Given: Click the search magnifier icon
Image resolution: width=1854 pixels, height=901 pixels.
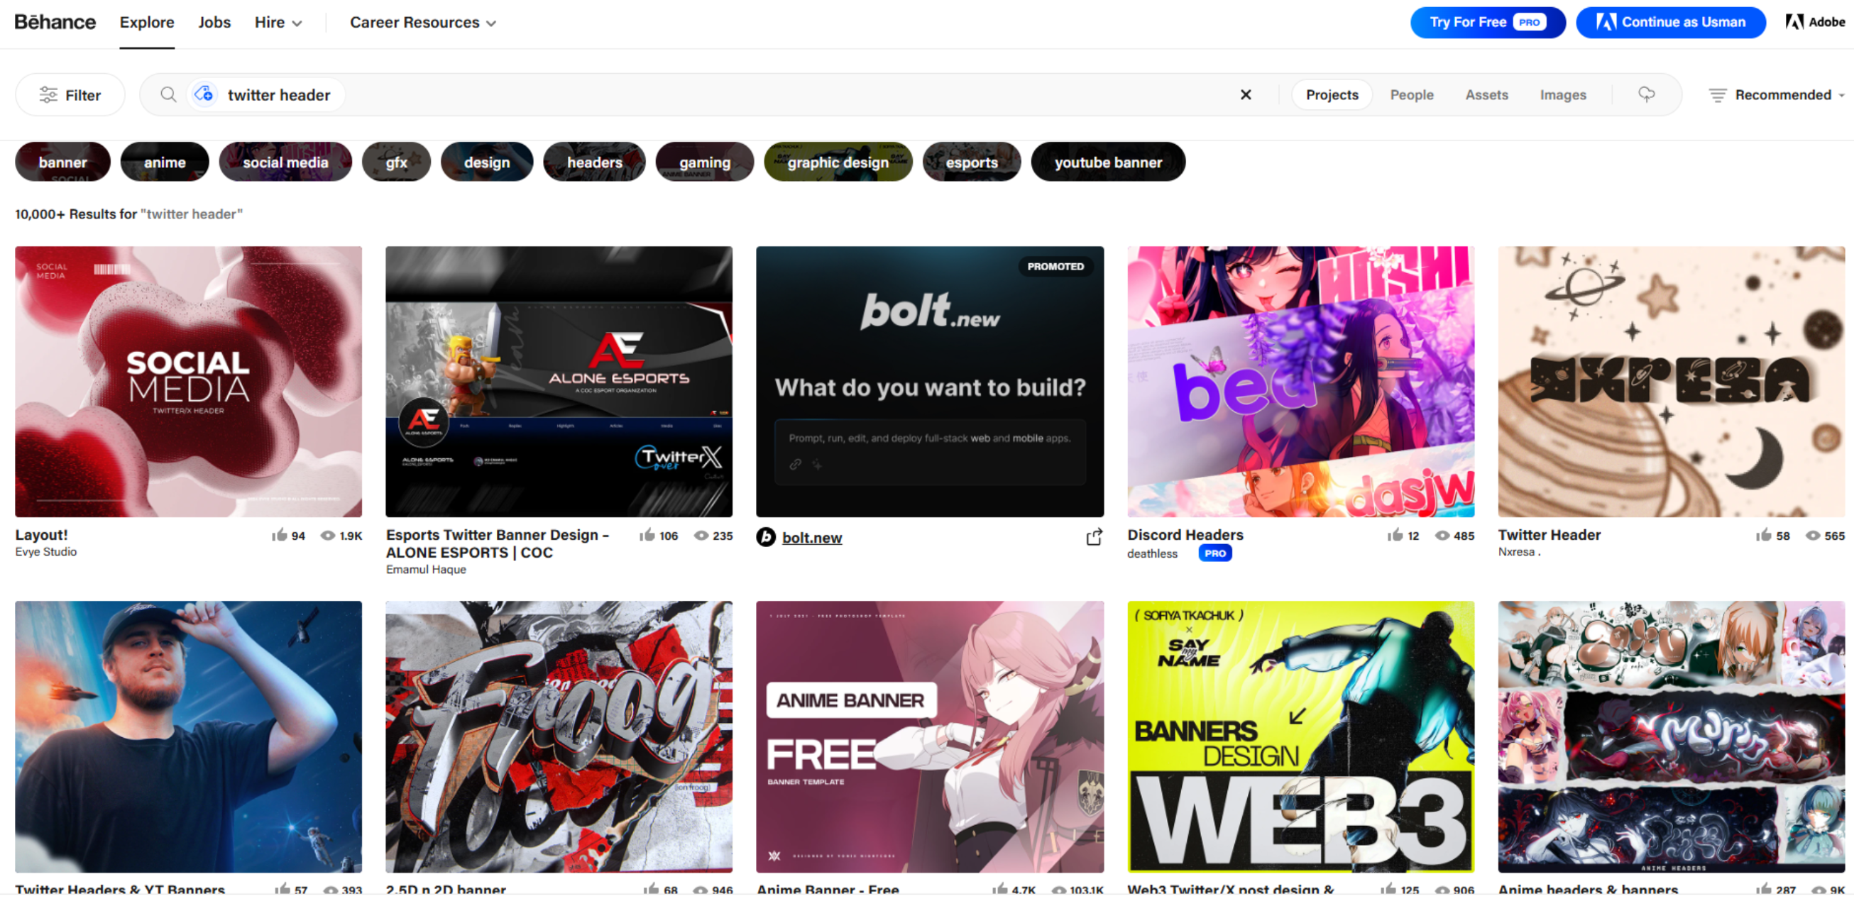Looking at the screenshot, I should [x=168, y=94].
